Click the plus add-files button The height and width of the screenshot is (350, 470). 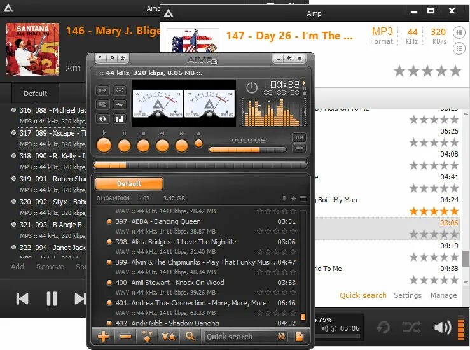point(104,337)
